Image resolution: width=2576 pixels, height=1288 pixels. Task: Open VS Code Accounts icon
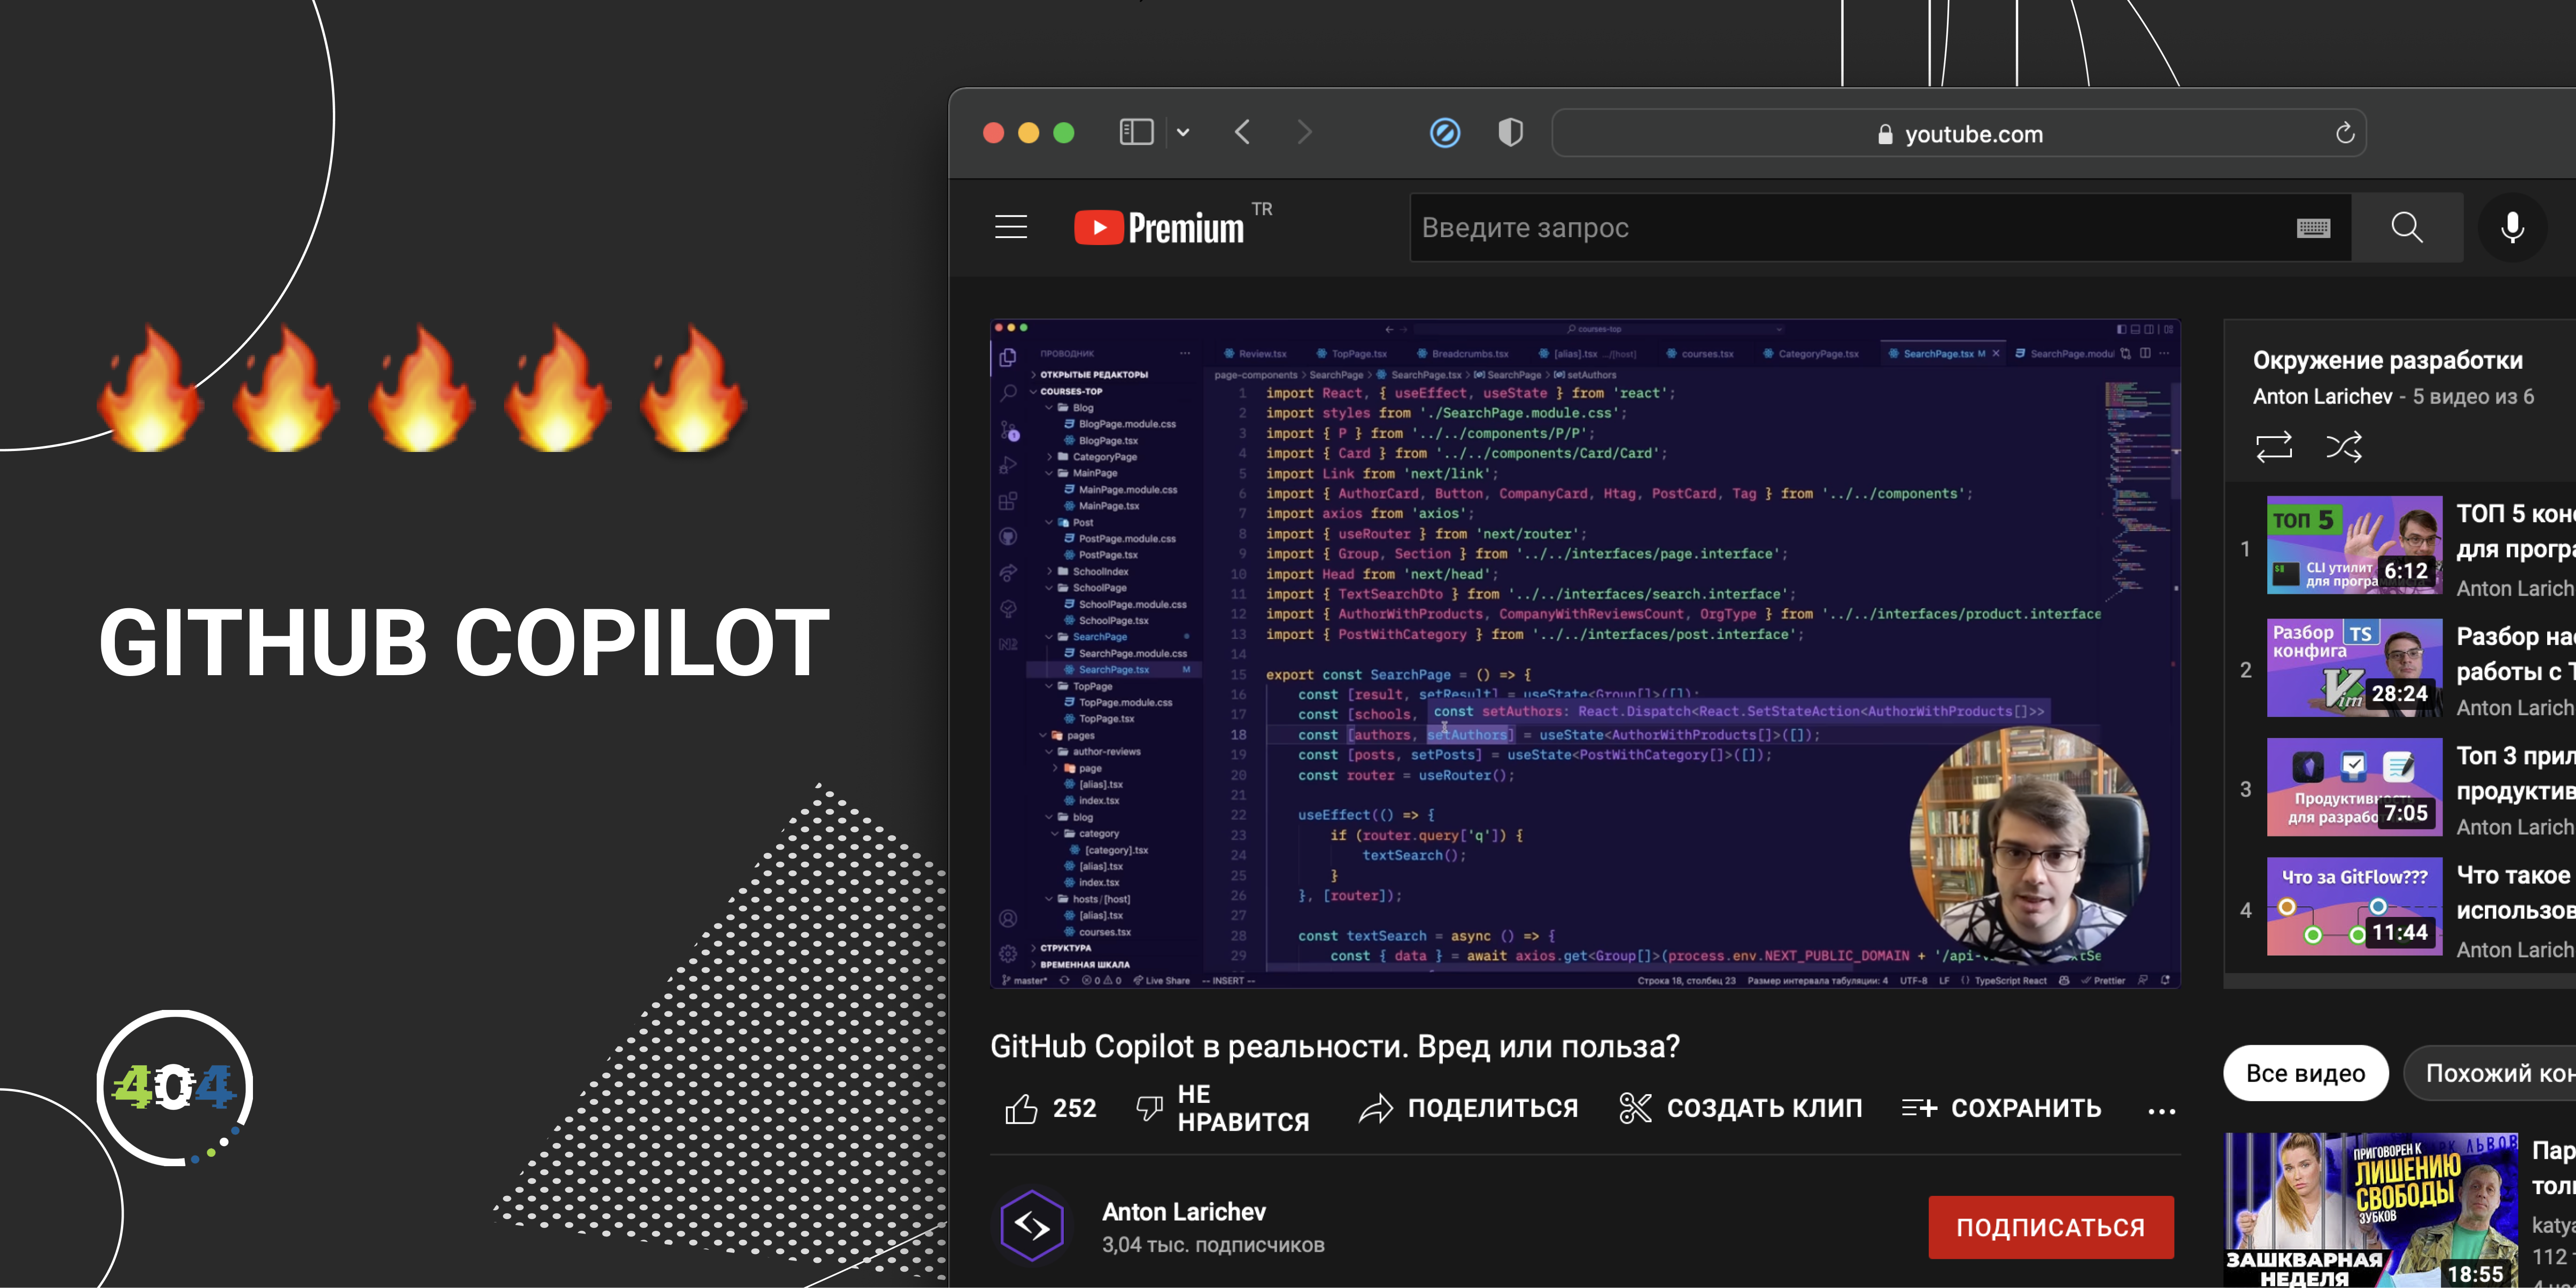[1008, 918]
